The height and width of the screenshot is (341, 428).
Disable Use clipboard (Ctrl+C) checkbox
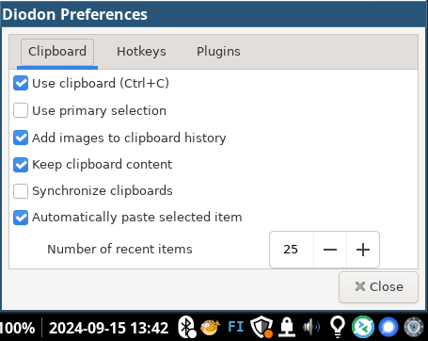pyautogui.click(x=21, y=83)
